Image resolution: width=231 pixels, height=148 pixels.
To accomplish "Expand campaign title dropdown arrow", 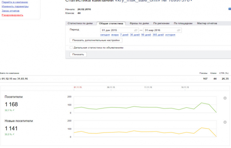I will click(x=192, y=1).
